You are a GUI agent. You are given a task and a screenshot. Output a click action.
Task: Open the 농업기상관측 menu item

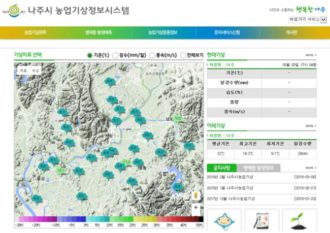pyautogui.click(x=35, y=32)
